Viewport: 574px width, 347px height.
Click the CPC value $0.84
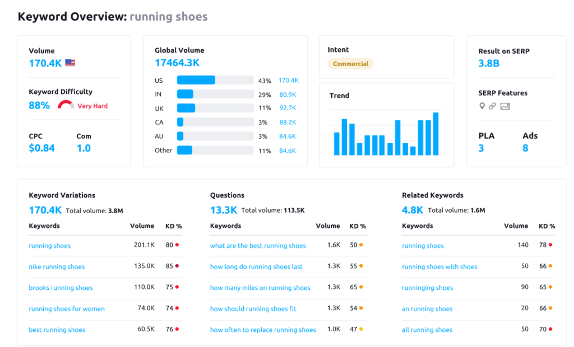tap(41, 148)
